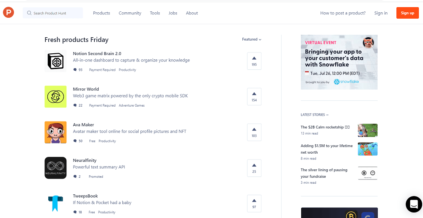This screenshot has width=423, height=218.
Task: Open the LATEST STORIES link
Action: click(315, 115)
